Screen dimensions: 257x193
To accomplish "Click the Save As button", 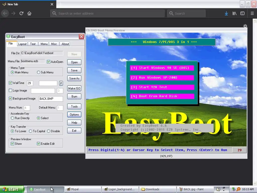I will pos(74,78).
